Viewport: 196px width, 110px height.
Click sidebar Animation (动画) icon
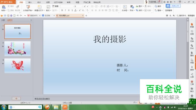pyautogui.click(x=192, y=33)
